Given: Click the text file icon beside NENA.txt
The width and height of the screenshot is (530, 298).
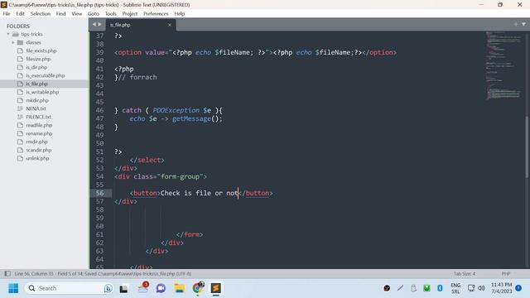Looking at the screenshot, I should (x=20, y=108).
